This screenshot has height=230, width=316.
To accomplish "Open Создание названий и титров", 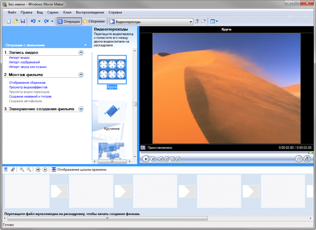I will coord(30,96).
